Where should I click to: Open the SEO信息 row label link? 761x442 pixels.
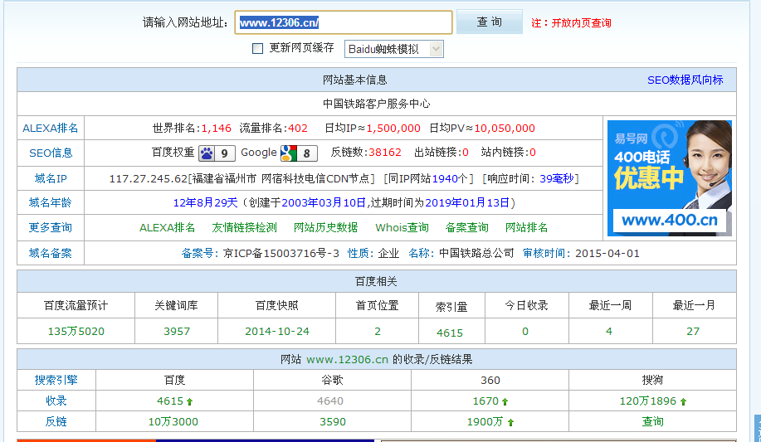tap(51, 153)
